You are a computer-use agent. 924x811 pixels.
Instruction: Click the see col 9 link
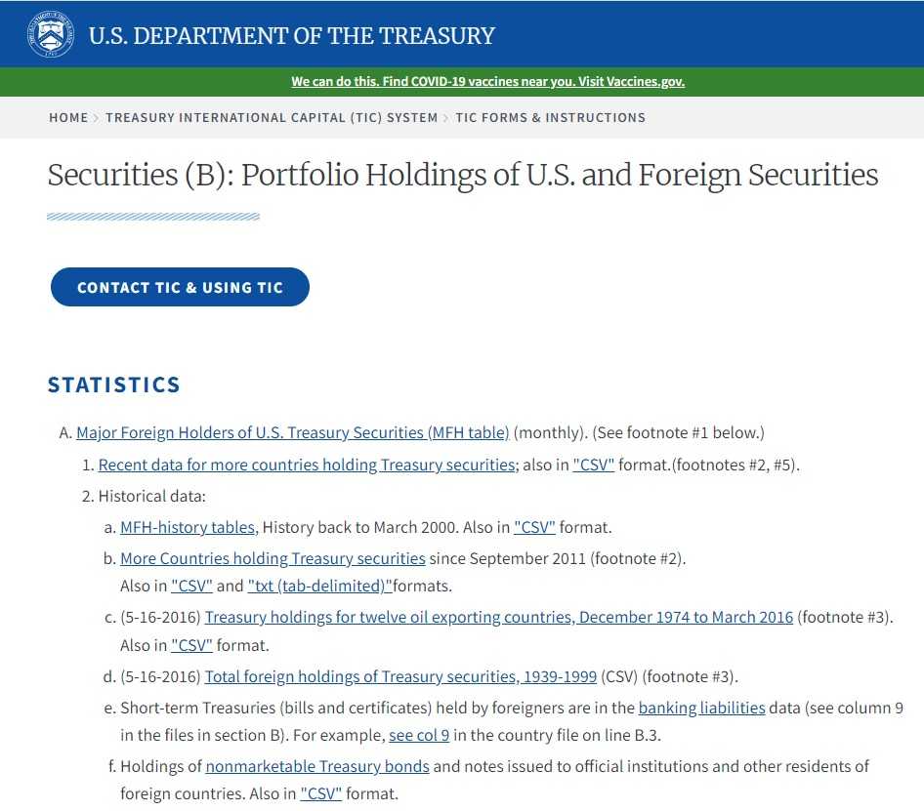(x=419, y=735)
